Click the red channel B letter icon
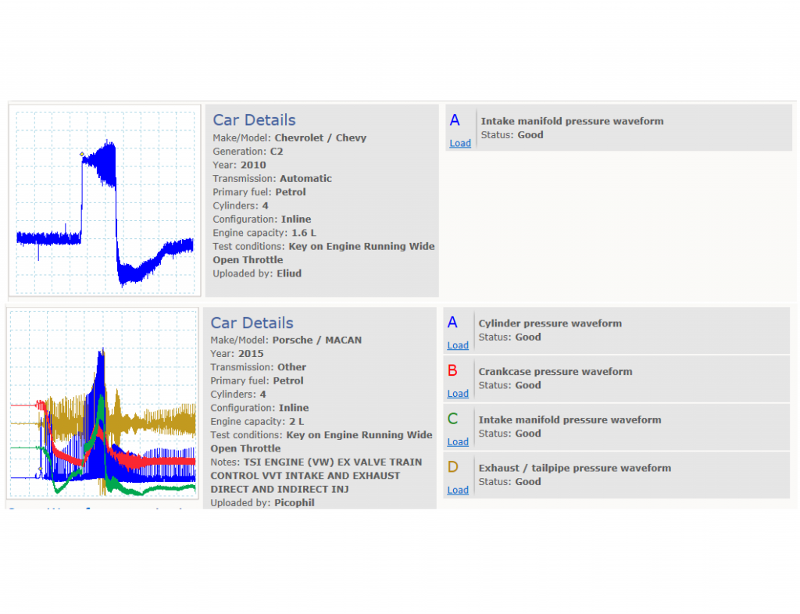The image size is (800, 614). click(x=452, y=371)
